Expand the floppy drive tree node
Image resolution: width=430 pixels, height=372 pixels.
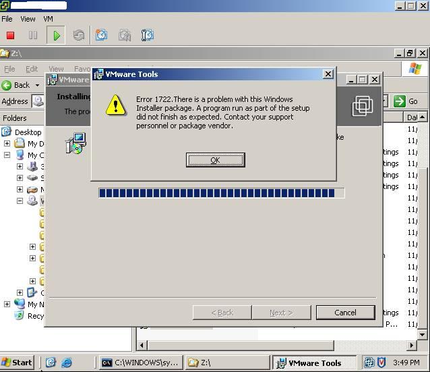(20, 166)
